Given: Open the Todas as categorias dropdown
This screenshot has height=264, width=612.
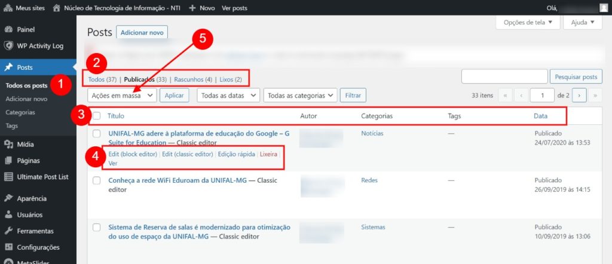Looking at the screenshot, I should pyautogui.click(x=300, y=95).
